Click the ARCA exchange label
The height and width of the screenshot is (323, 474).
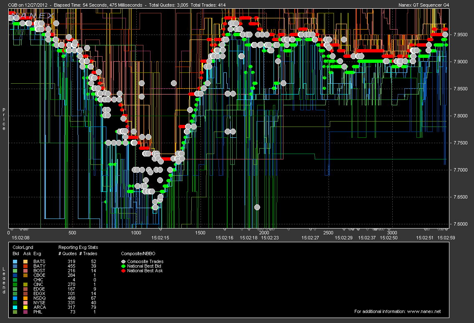pyautogui.click(x=40, y=307)
